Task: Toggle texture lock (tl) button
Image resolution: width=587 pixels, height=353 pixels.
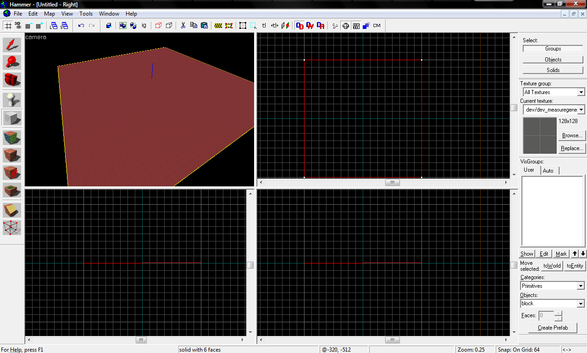Action: [264, 26]
